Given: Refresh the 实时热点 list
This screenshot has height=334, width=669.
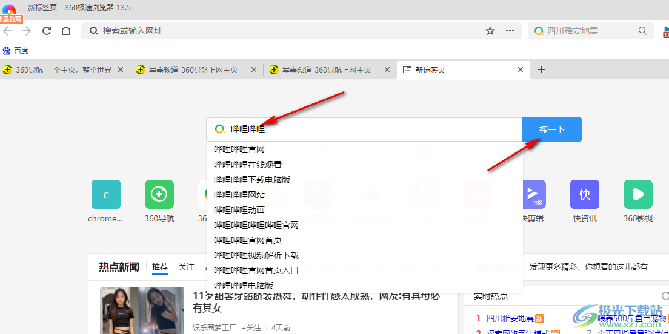Looking at the screenshot, I should click(x=664, y=296).
